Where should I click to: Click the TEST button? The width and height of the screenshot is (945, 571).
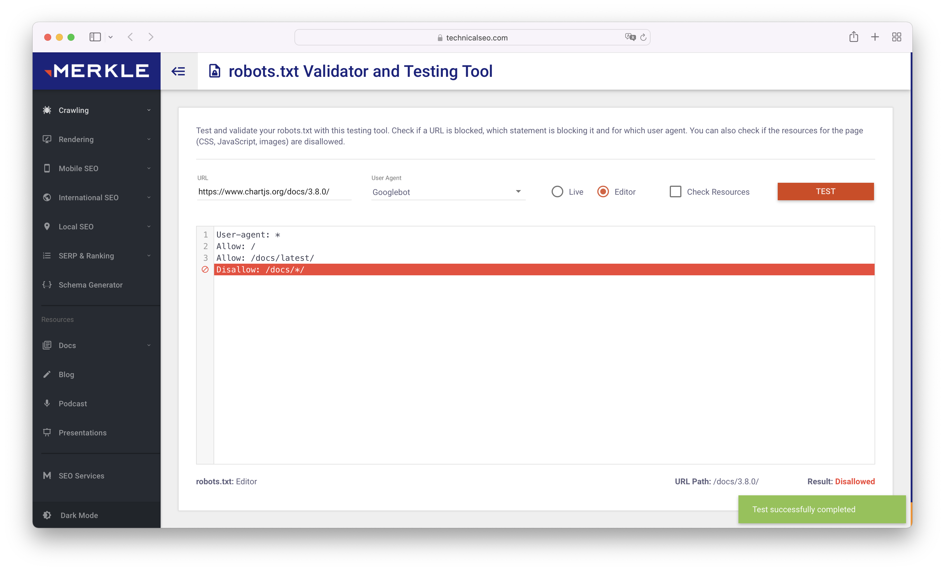825,191
